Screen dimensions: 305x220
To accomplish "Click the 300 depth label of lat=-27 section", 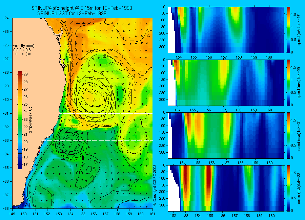I will coord(162,47).
